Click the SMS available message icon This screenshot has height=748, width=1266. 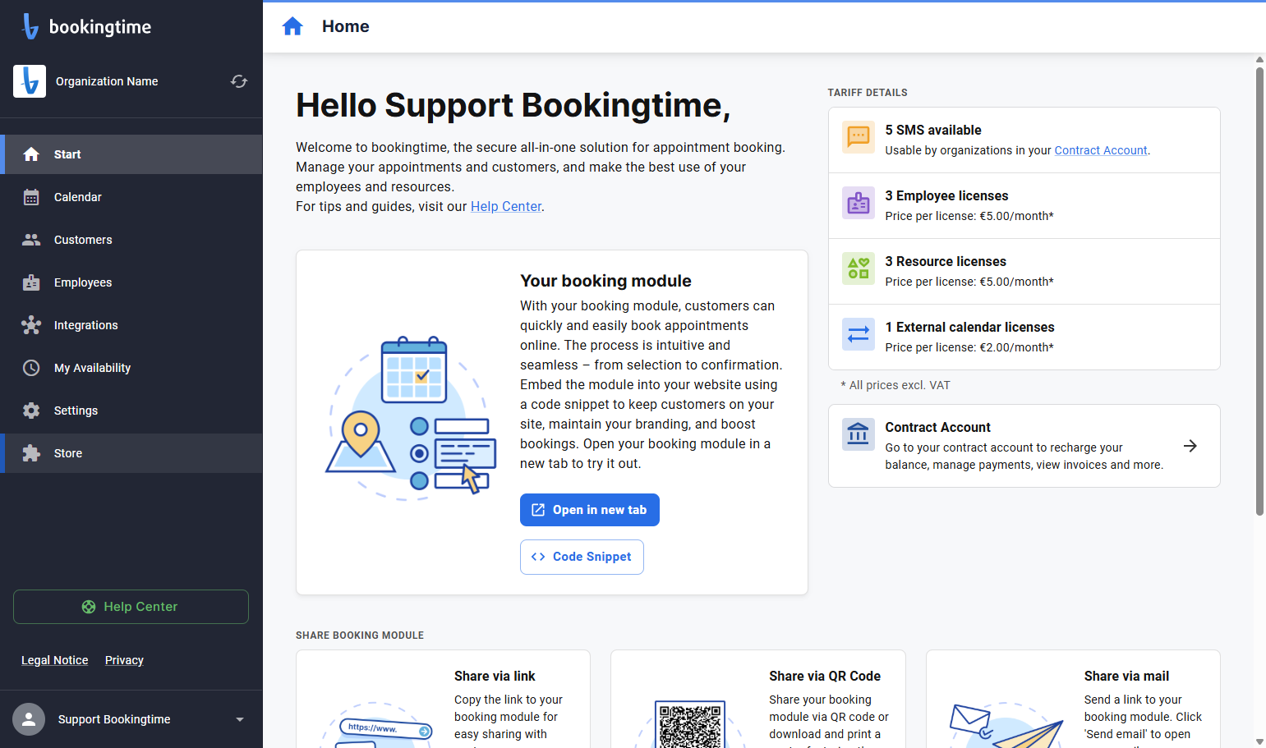(x=859, y=137)
